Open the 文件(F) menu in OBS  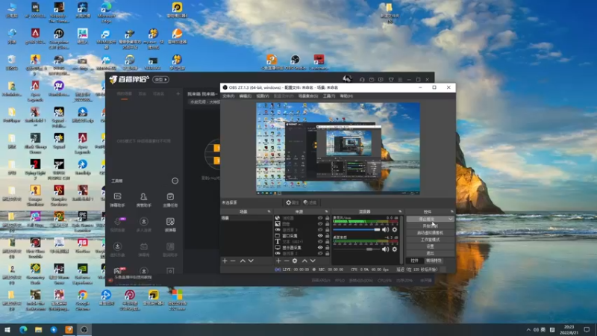click(228, 96)
